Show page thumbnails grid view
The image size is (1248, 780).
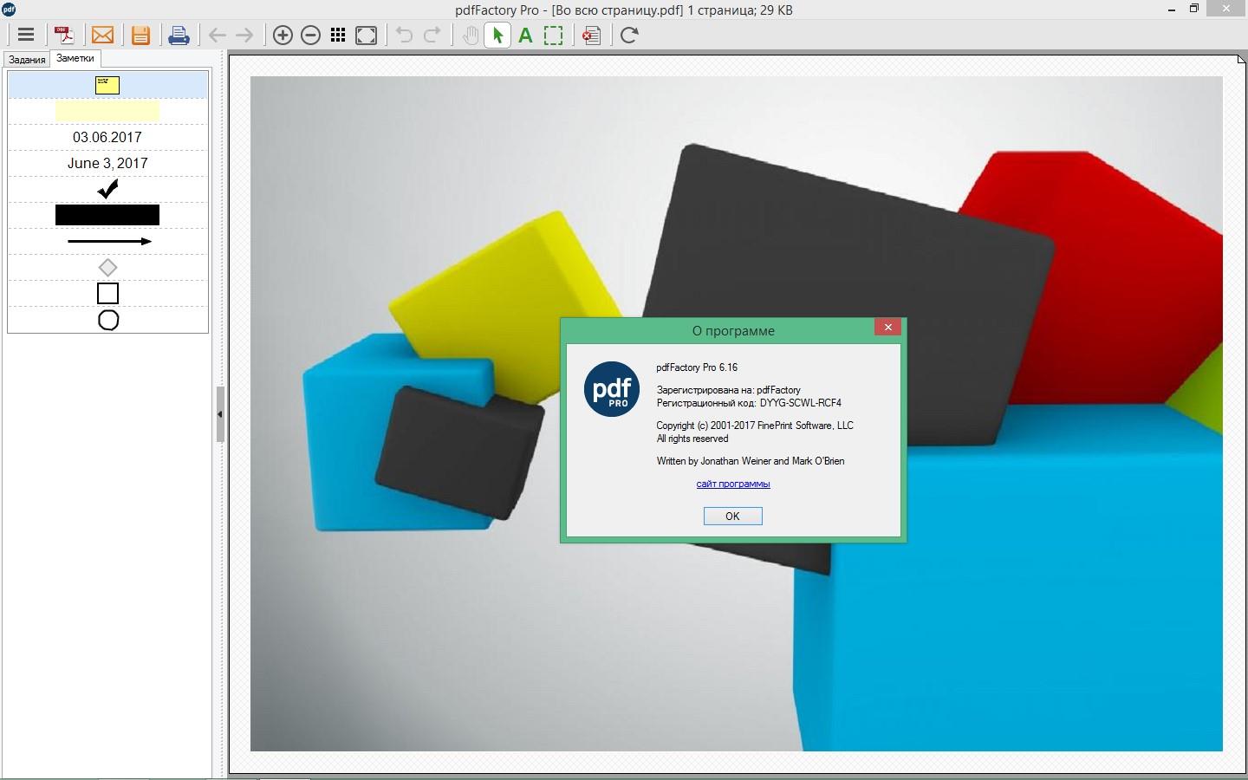point(338,36)
